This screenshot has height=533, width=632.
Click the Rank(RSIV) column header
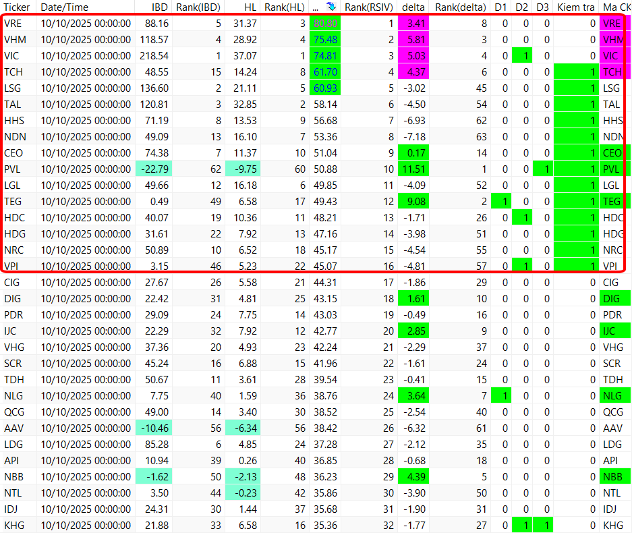(x=369, y=7)
